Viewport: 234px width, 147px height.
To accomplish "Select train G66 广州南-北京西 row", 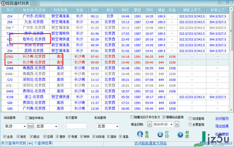I will click(x=115, y=109).
